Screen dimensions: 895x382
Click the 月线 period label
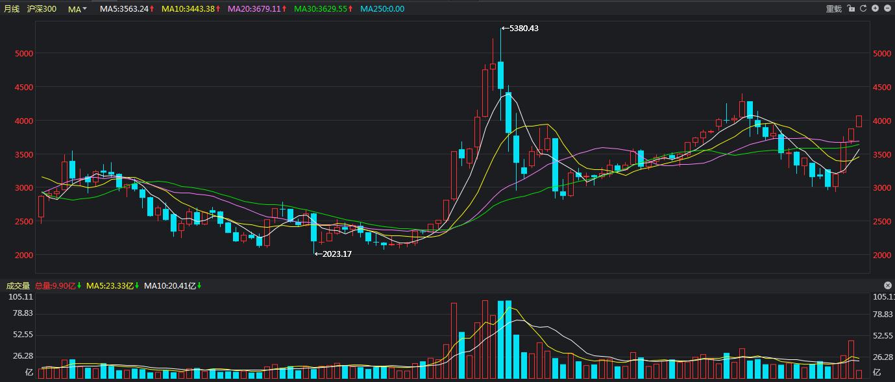(12, 9)
